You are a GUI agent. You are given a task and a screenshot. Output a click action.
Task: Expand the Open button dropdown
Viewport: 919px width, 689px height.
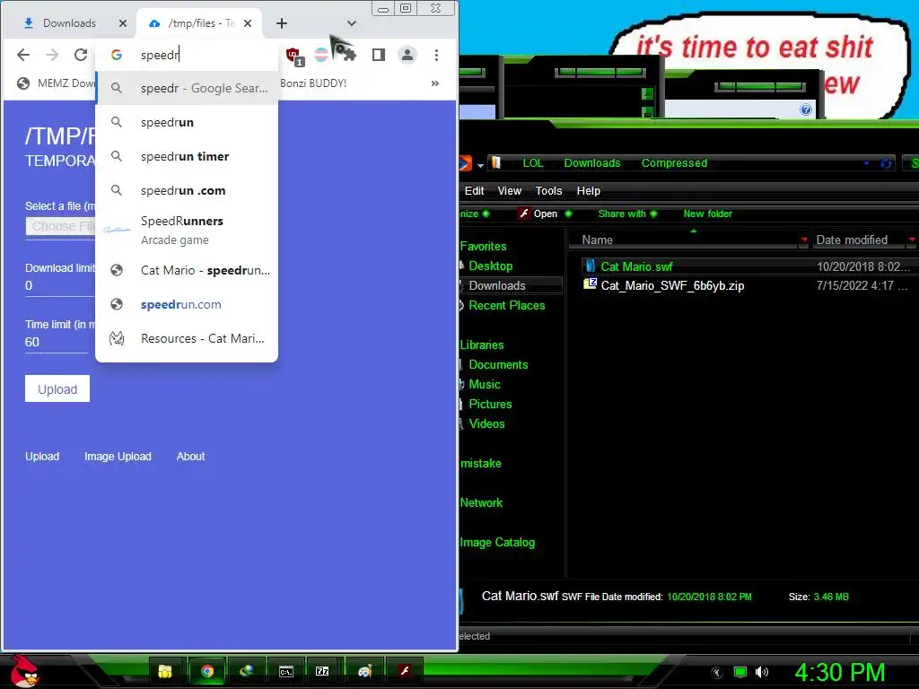(568, 214)
